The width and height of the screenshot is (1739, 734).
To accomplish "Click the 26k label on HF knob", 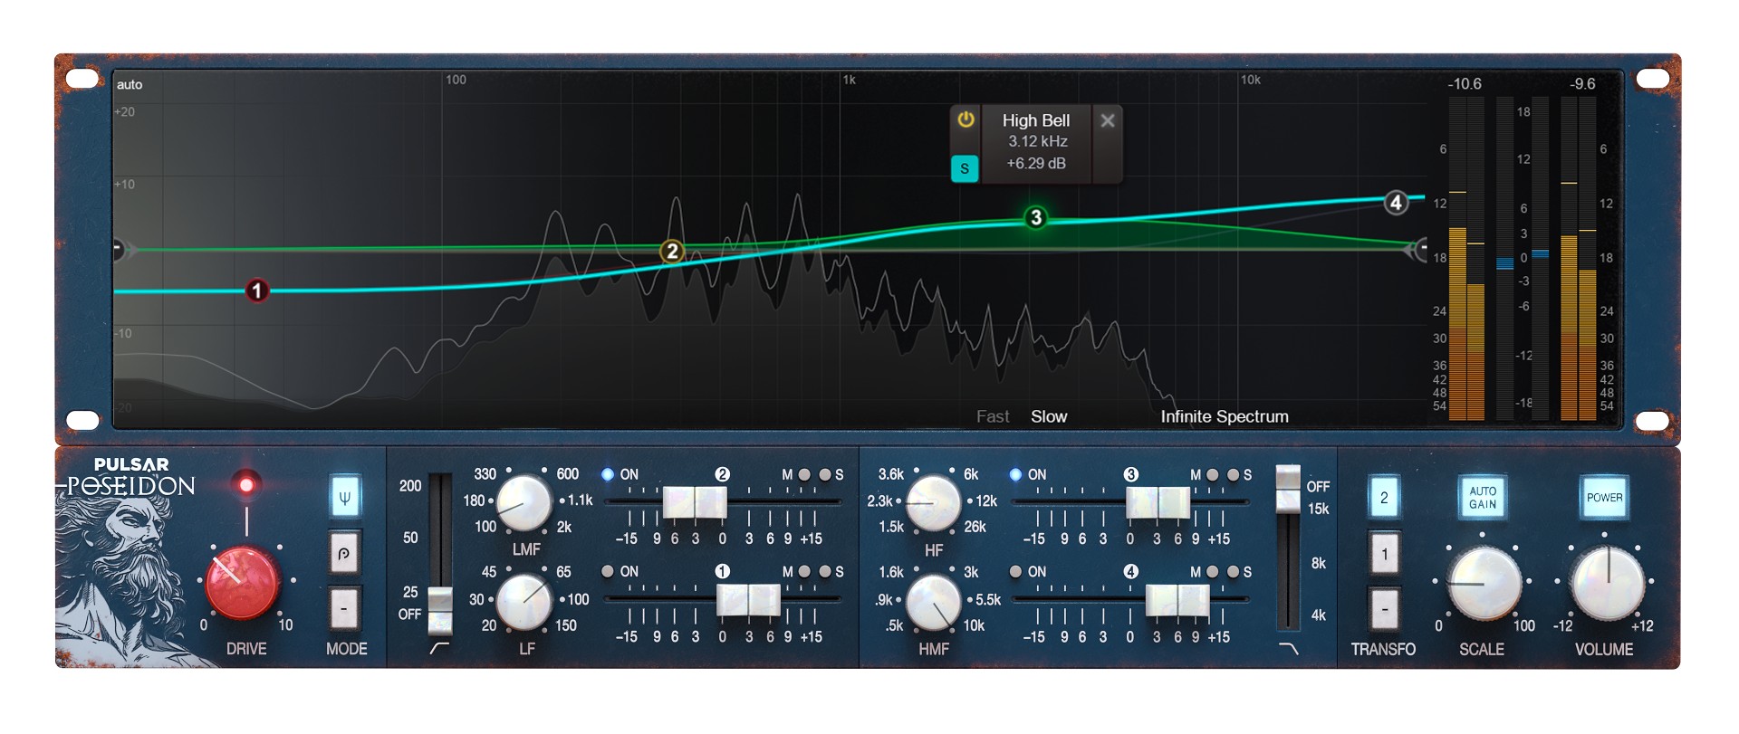I will [975, 527].
